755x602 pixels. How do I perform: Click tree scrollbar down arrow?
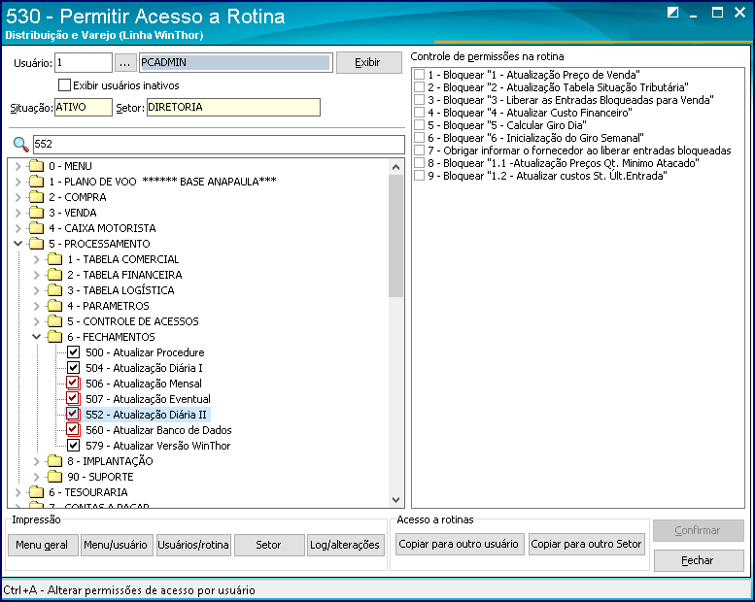[395, 499]
